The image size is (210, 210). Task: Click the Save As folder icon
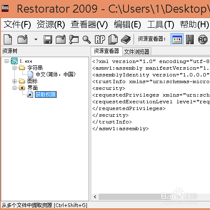pos(60,39)
